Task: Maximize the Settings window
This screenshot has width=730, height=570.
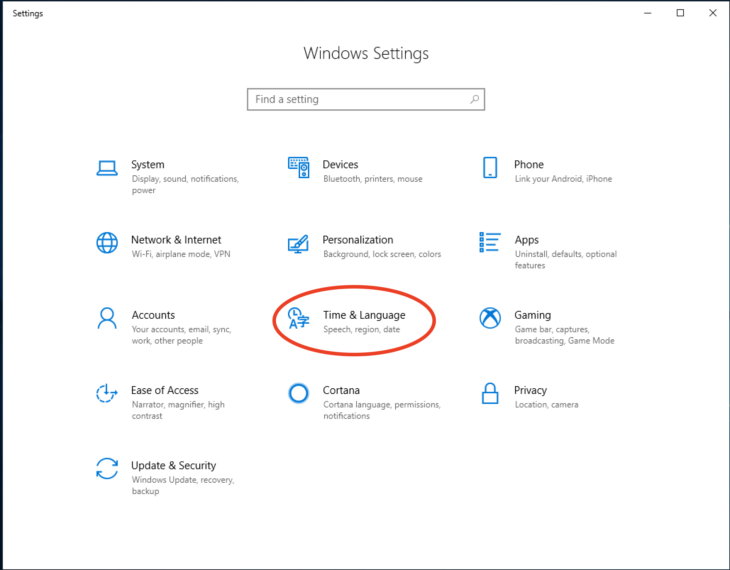Action: click(680, 13)
